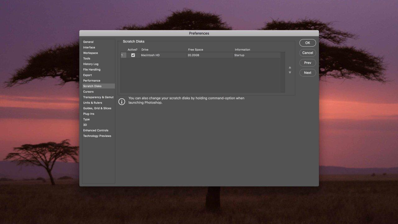Select the Plug-Ins preferences section
This screenshot has width=398, height=224.
88,114
